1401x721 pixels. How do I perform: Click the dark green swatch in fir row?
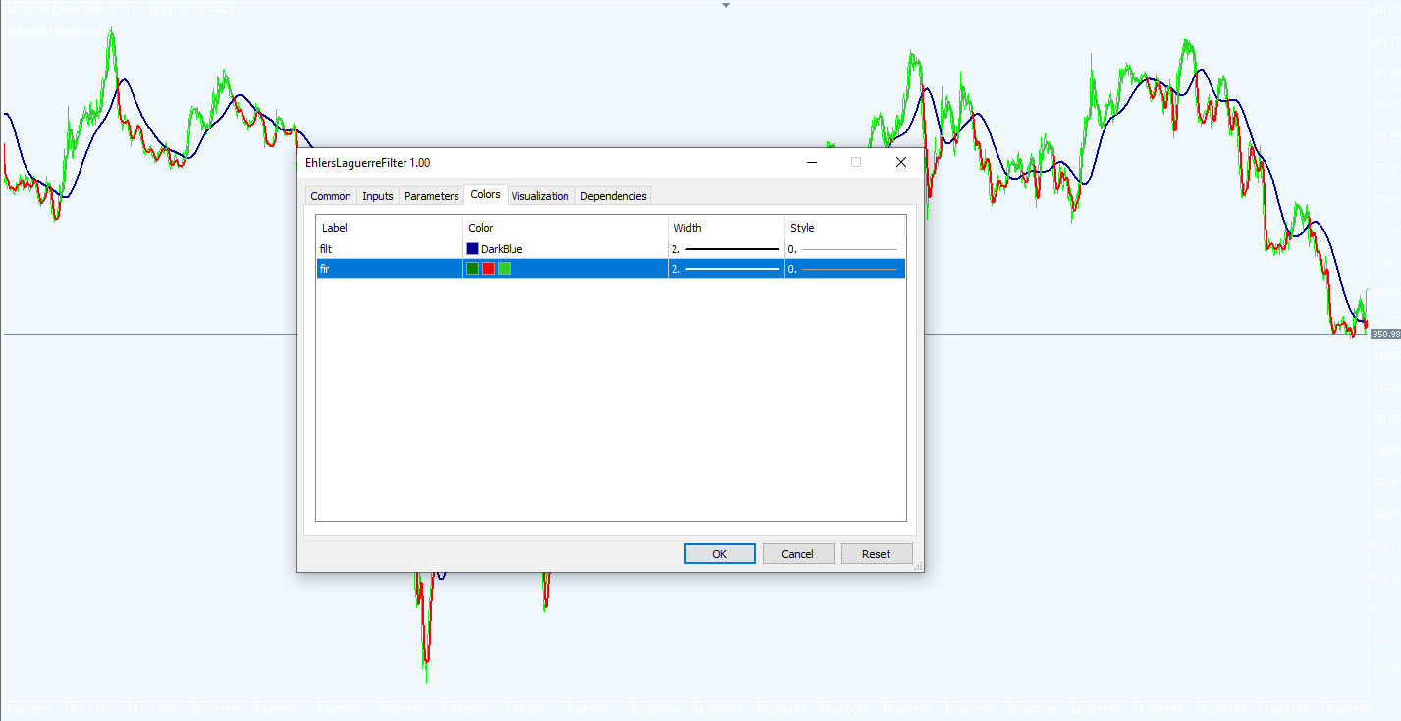point(472,268)
